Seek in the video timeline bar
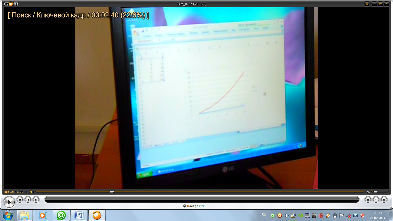Screen dimensions: 393x221 click(200, 192)
